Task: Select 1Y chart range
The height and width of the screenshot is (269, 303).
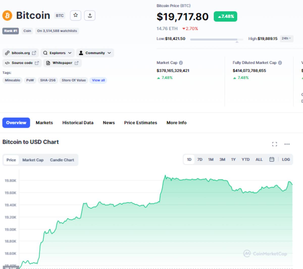Action: pos(233,159)
